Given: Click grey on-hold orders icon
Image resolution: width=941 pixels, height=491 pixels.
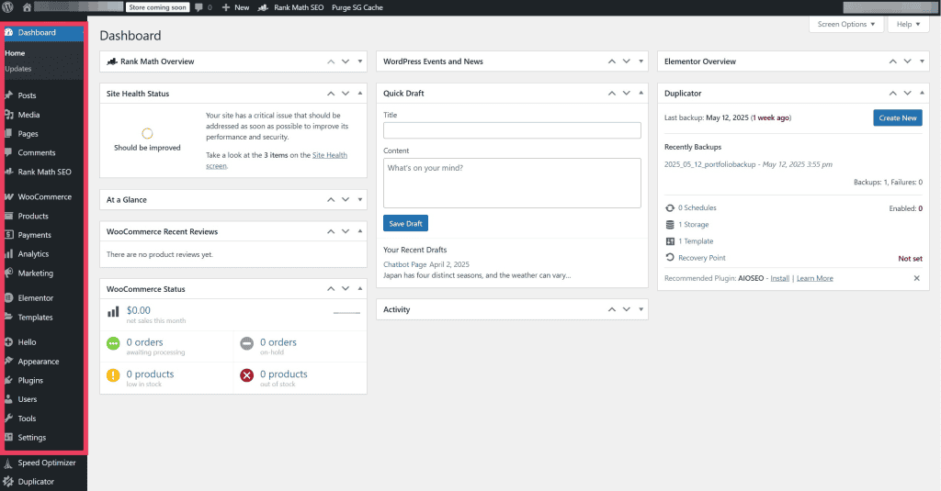Looking at the screenshot, I should point(246,343).
